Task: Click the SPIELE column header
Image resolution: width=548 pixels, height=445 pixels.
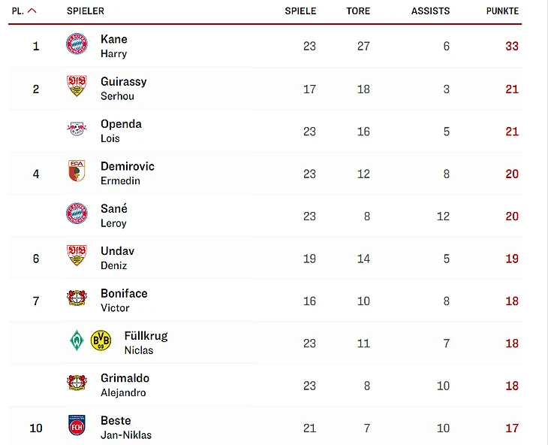Action: [300, 11]
